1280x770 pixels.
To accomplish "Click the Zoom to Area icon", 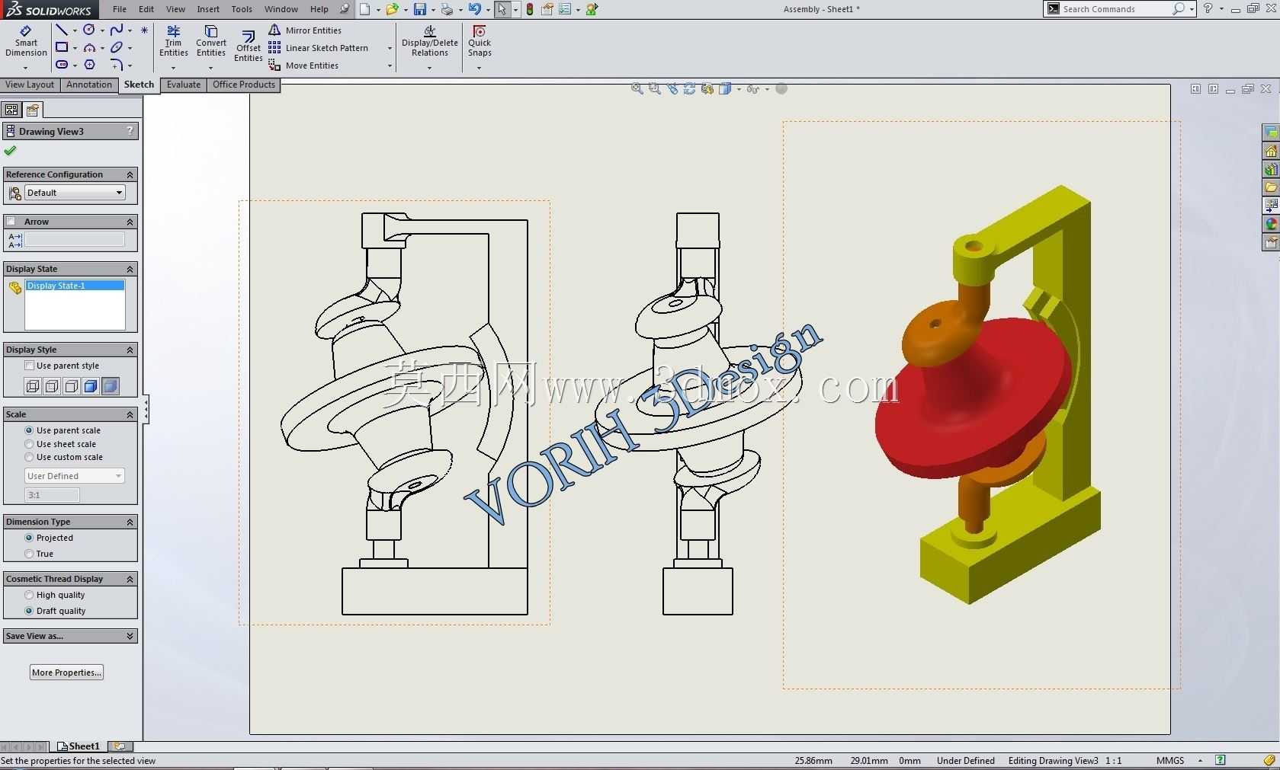I will [654, 89].
